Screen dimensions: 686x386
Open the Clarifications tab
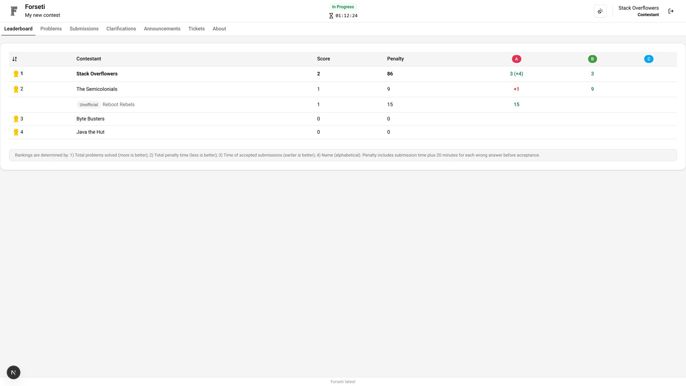[121, 29]
